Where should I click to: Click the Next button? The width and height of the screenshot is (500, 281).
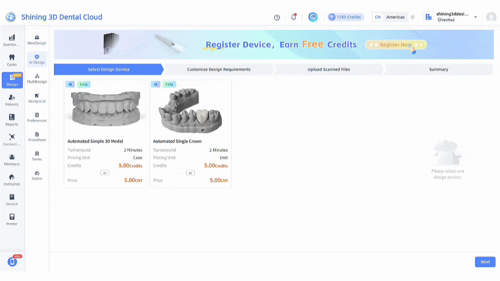tap(485, 262)
